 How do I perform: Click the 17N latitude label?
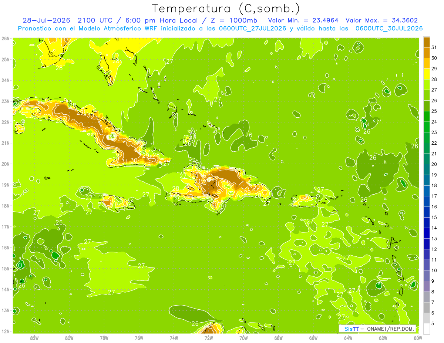coord(5,227)
